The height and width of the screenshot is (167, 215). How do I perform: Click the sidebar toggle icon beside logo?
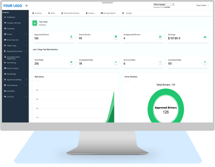[x=27, y=6]
